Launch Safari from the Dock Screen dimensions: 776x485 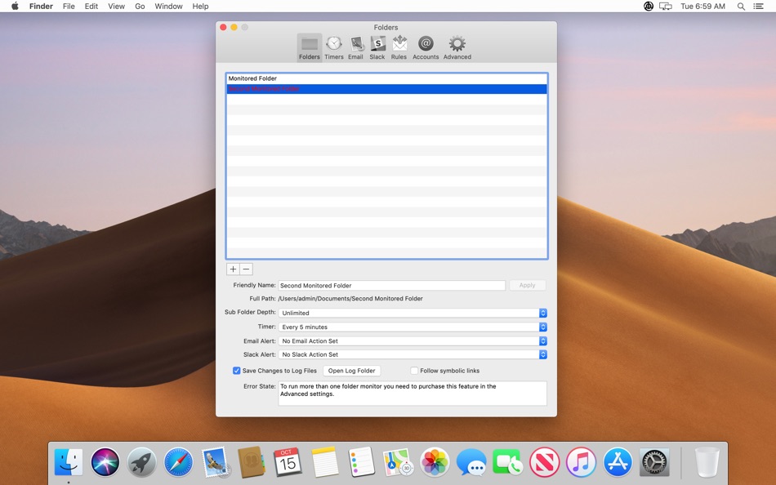(x=178, y=462)
